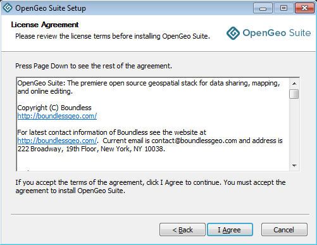Click the OpenGeo Suite Setup title bar text
Screen dimensions: 317x245
coord(51,8)
